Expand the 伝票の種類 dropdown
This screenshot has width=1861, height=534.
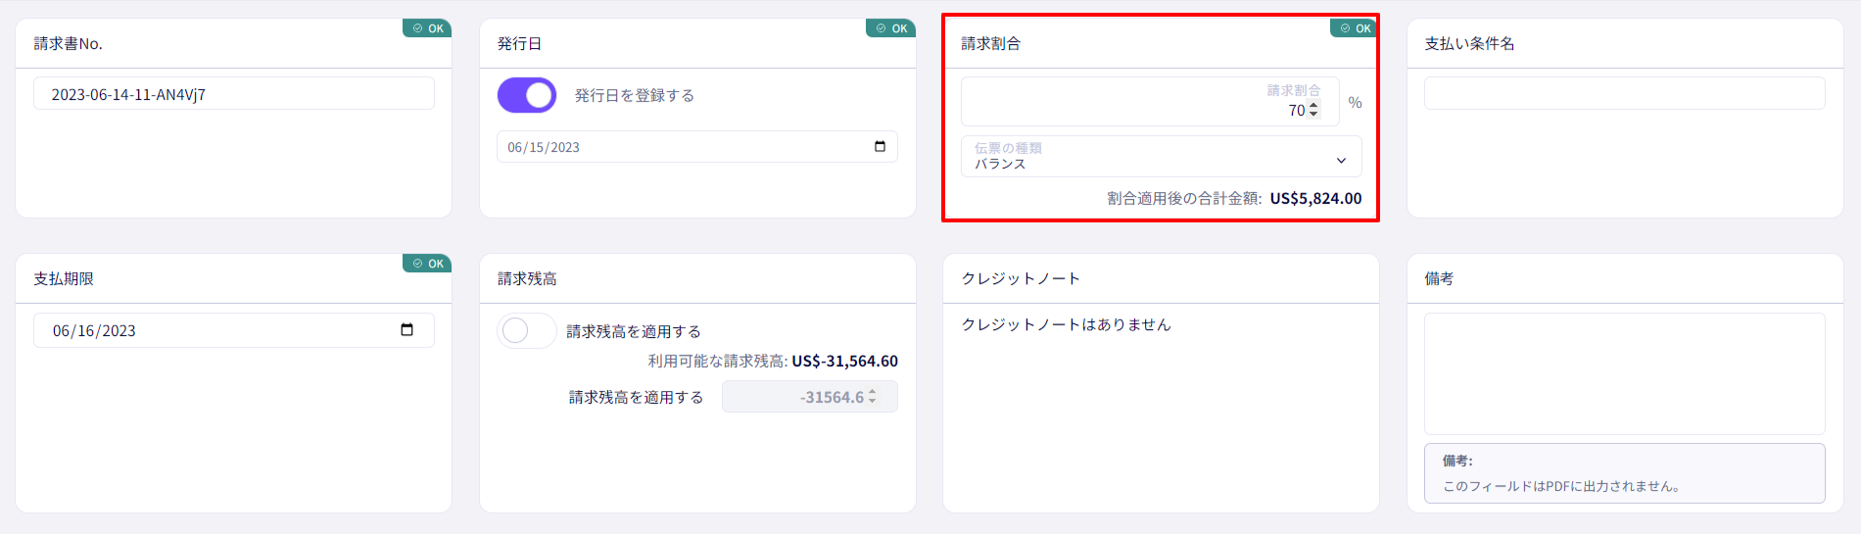(x=1161, y=156)
